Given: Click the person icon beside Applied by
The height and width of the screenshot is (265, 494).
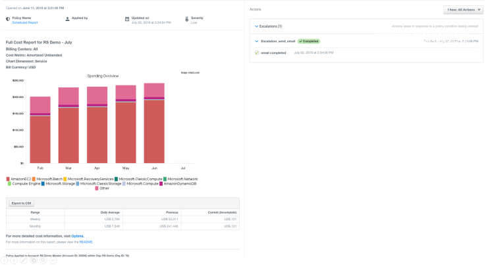Looking at the screenshot, I should pos(67,19).
